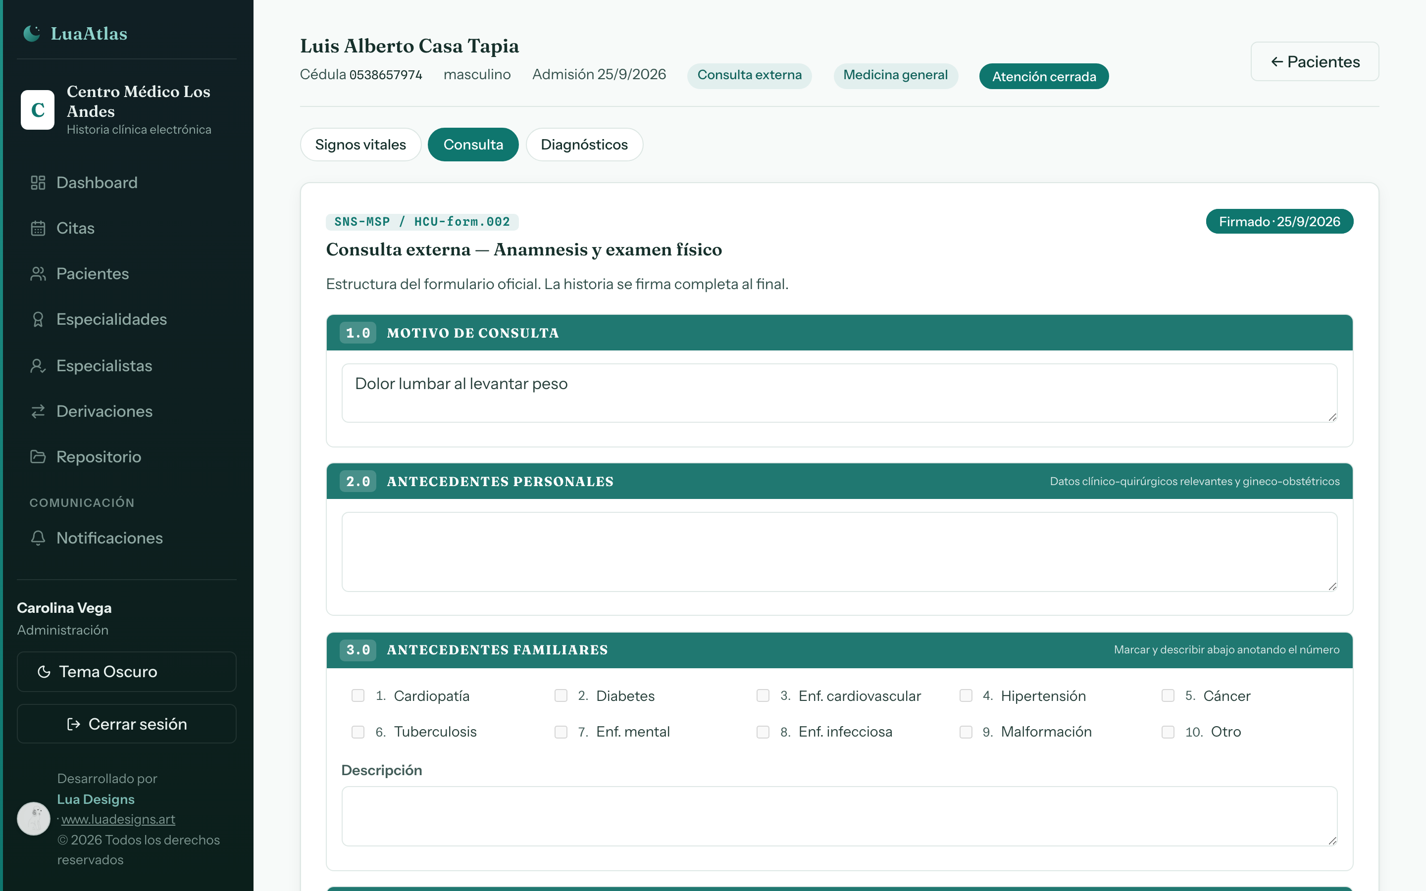Click the Repositorio folder icon
The width and height of the screenshot is (1426, 891).
38,457
